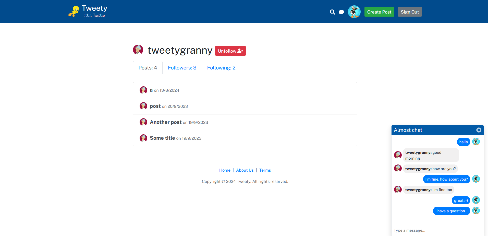Open your Sylvester profile avatar in navbar
The width and height of the screenshot is (488, 236).
click(x=354, y=11)
